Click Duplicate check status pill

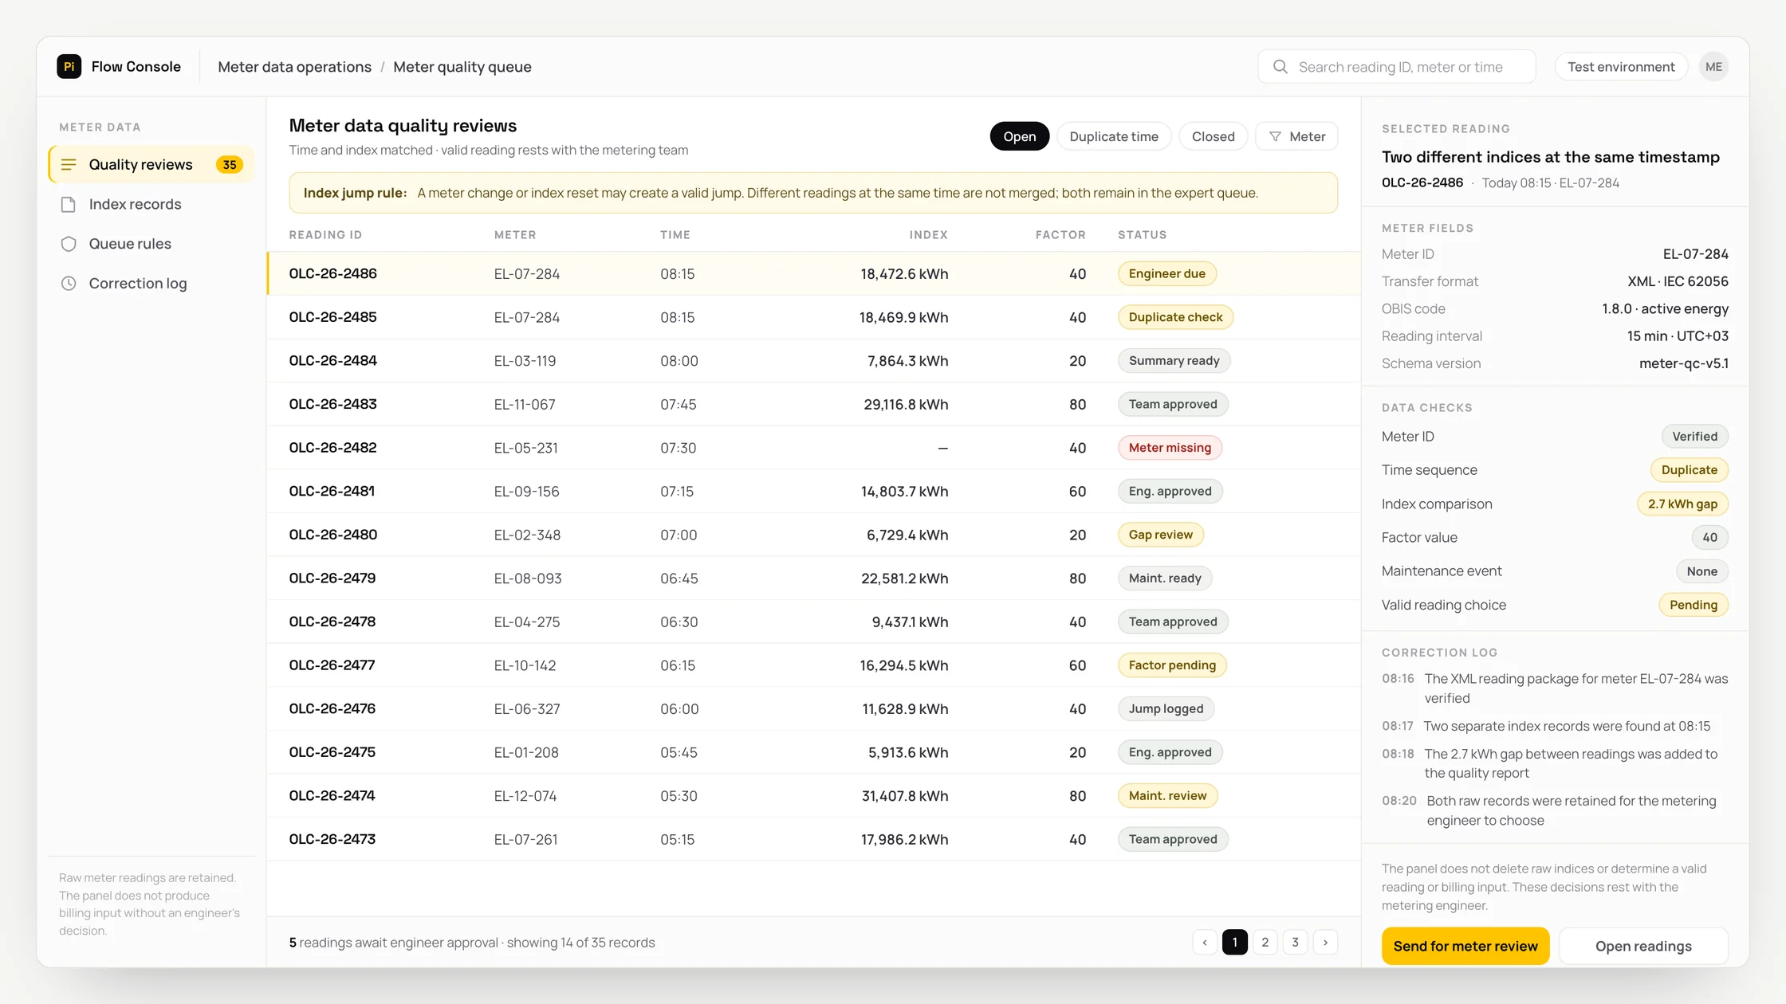pyautogui.click(x=1175, y=317)
